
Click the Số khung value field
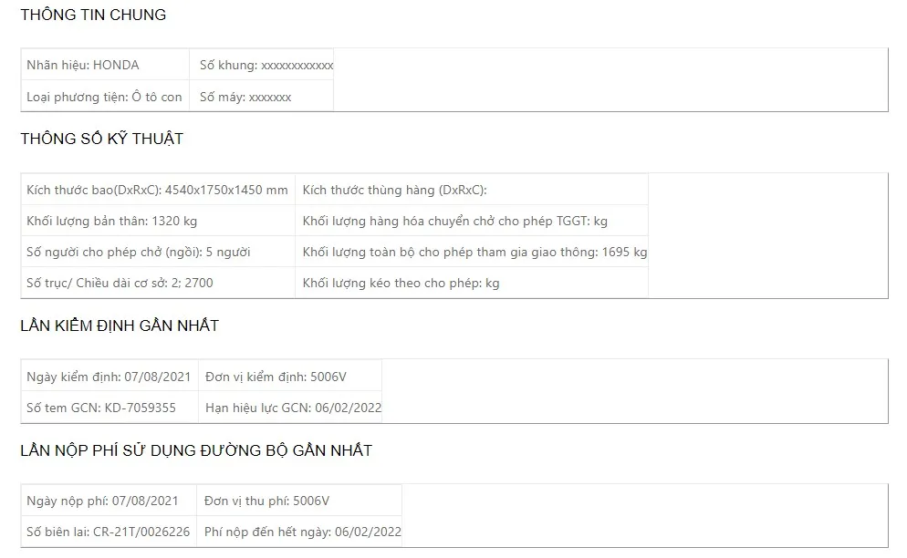point(265,65)
